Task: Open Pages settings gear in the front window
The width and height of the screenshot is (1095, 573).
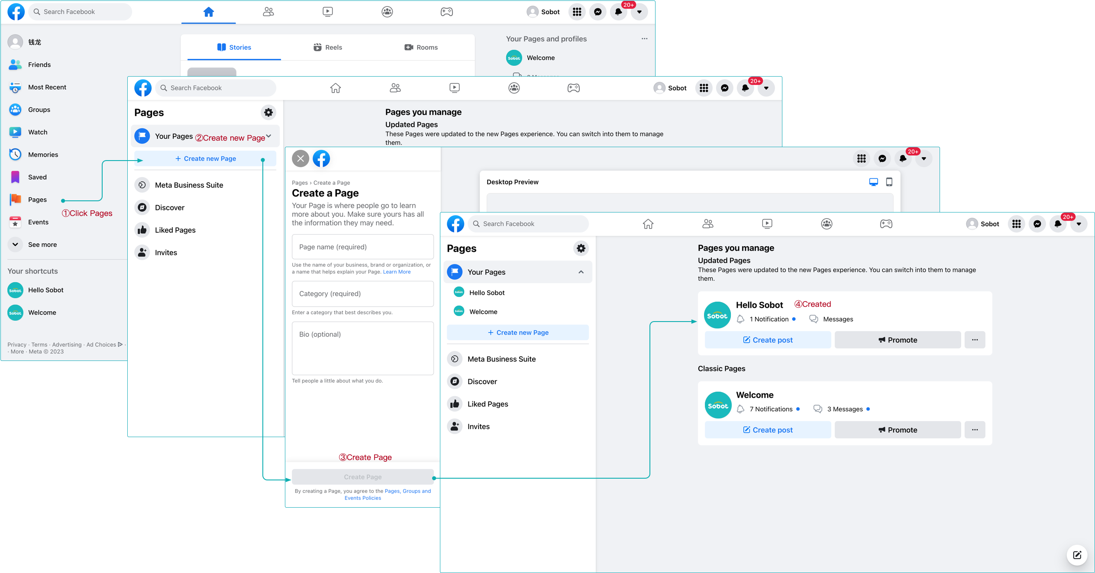Action: (x=581, y=248)
